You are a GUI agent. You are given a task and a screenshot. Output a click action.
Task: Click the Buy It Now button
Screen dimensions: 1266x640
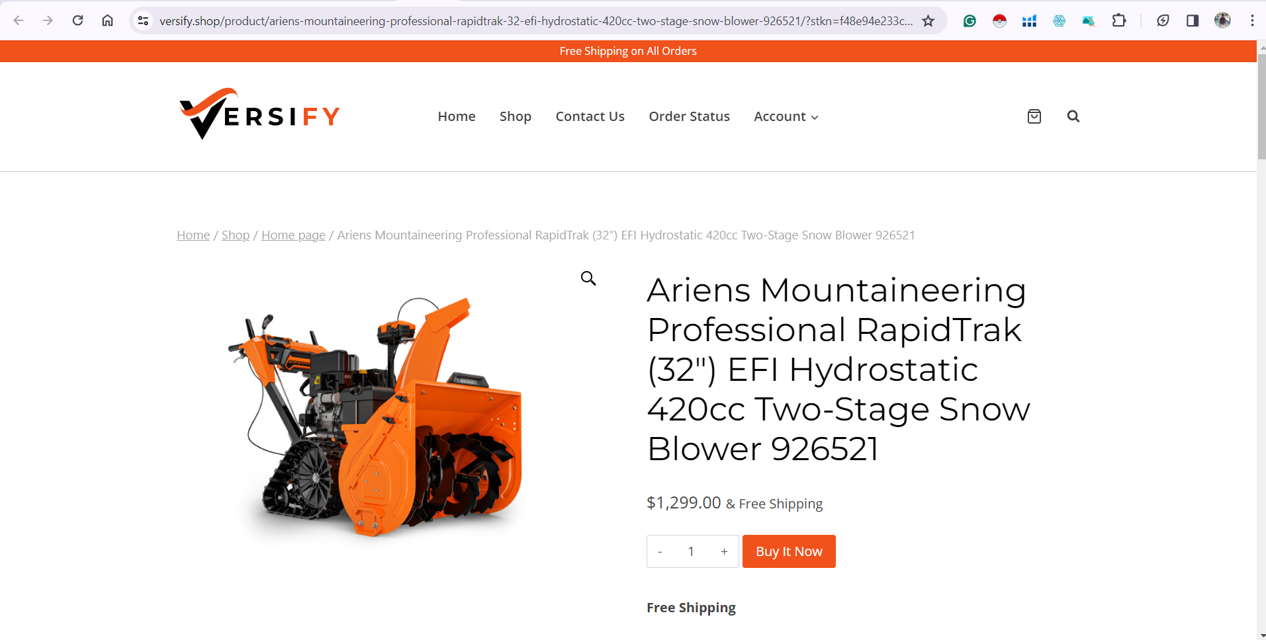789,551
